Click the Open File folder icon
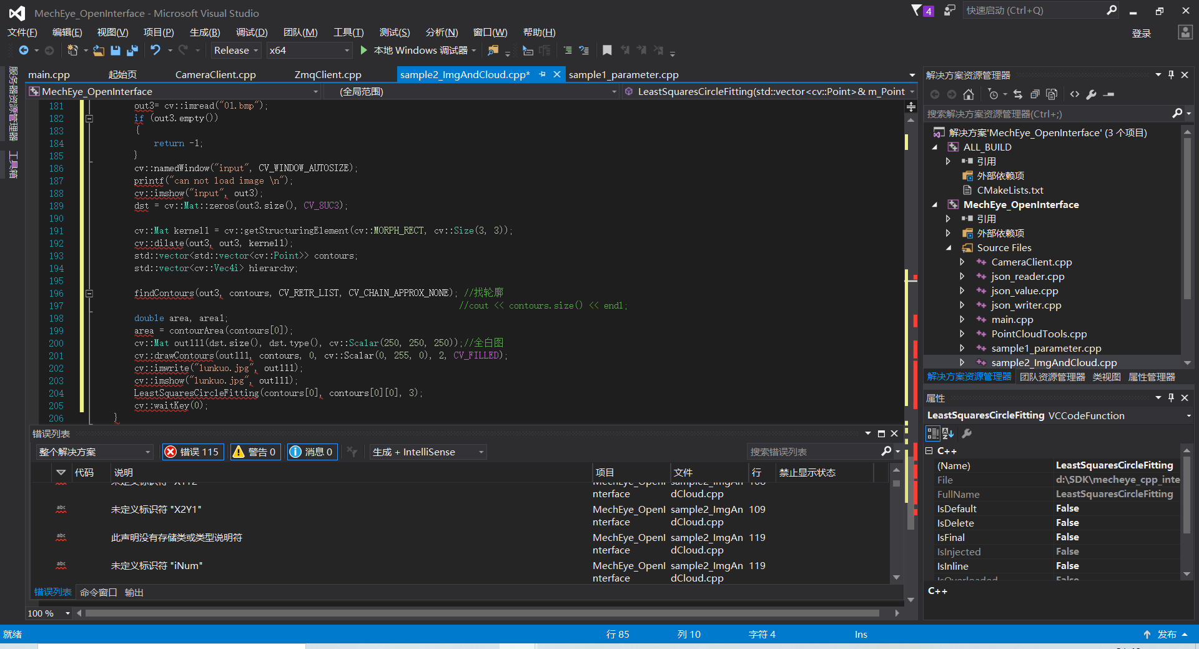 coord(99,50)
